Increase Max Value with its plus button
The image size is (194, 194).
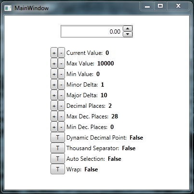tap(54, 63)
